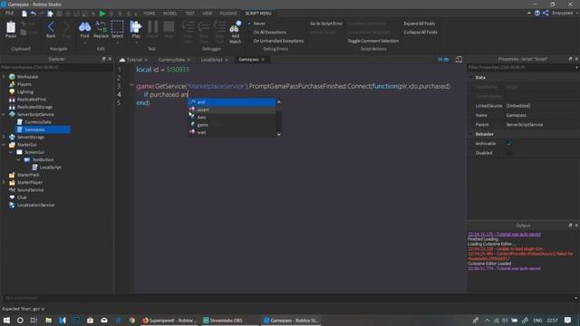
Task: Select ReplicatedStorage in Explorer
Action: pos(34,107)
